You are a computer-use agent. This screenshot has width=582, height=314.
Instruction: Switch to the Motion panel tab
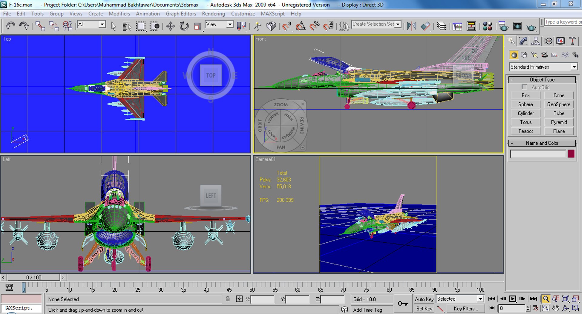click(x=548, y=41)
